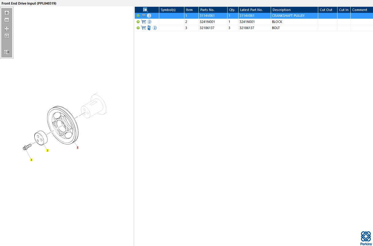Open info icon for BLOCK row
Viewport: 373px width, 246px height.
click(149, 22)
